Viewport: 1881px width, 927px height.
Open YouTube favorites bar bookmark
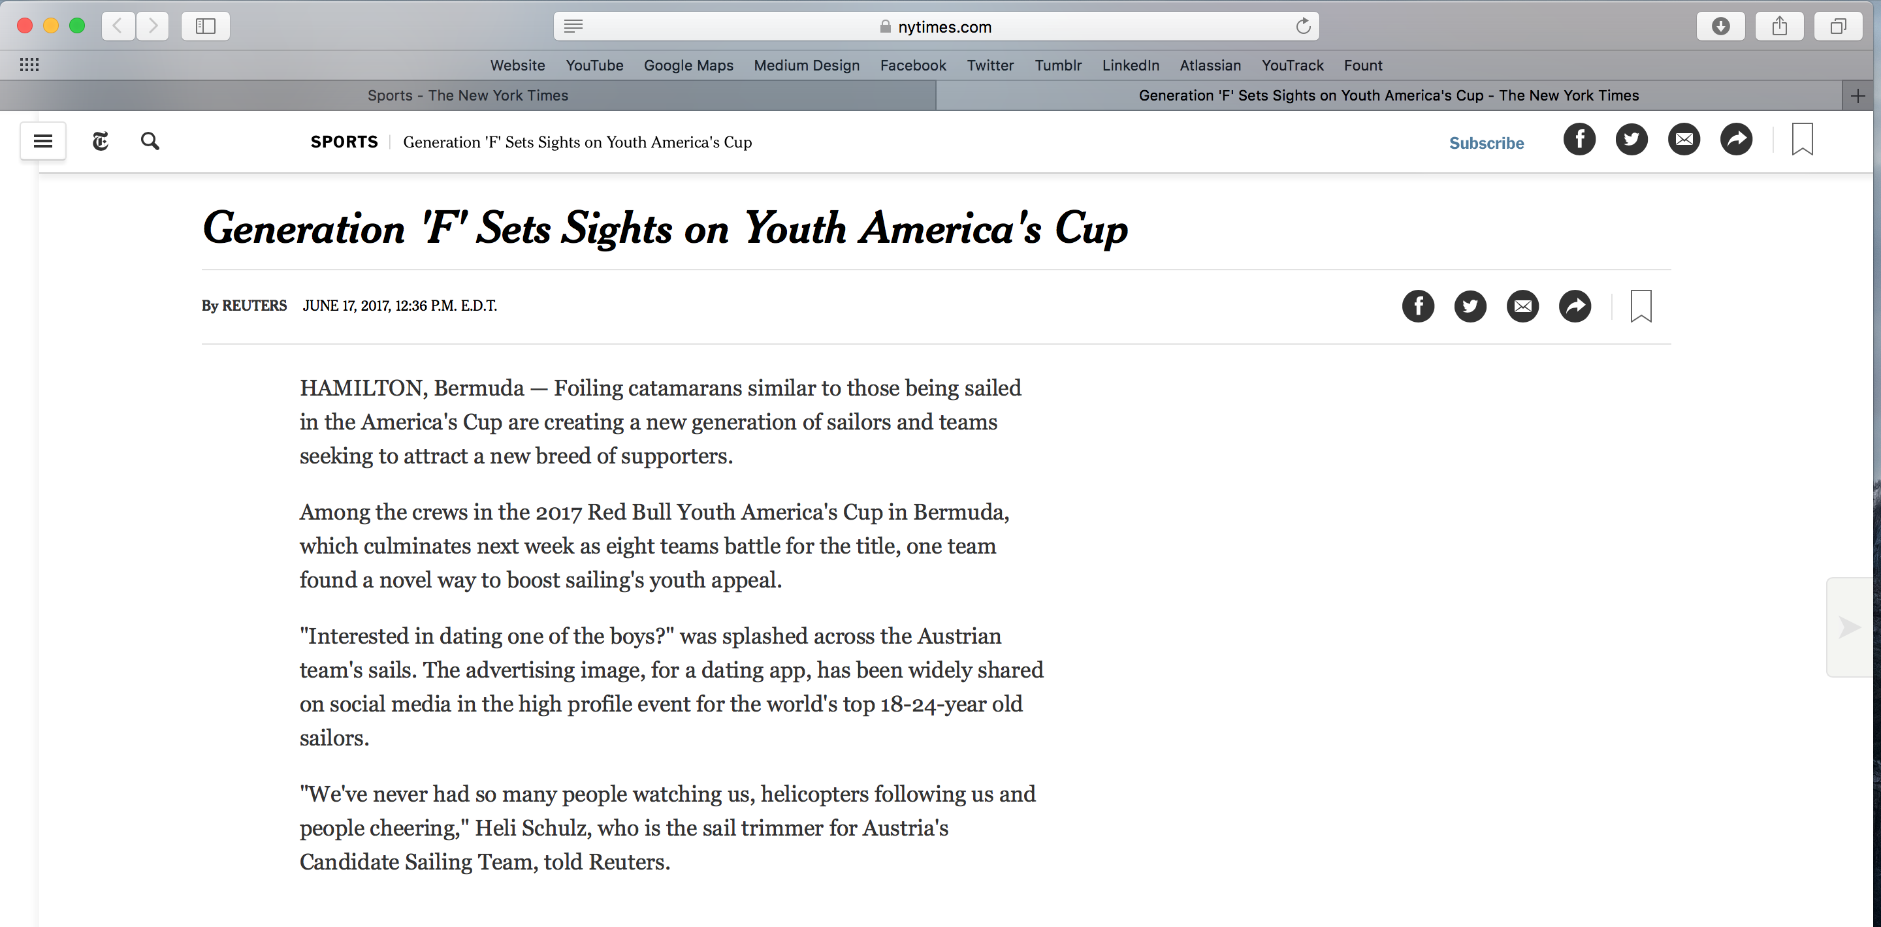pyautogui.click(x=594, y=66)
